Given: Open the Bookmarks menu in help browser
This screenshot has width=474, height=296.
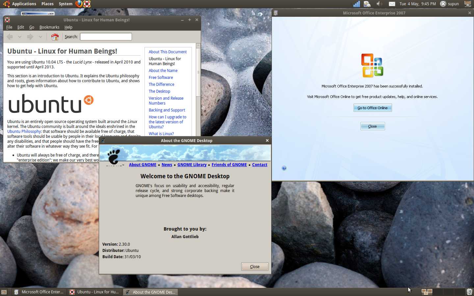Looking at the screenshot, I should pyautogui.click(x=49, y=27).
